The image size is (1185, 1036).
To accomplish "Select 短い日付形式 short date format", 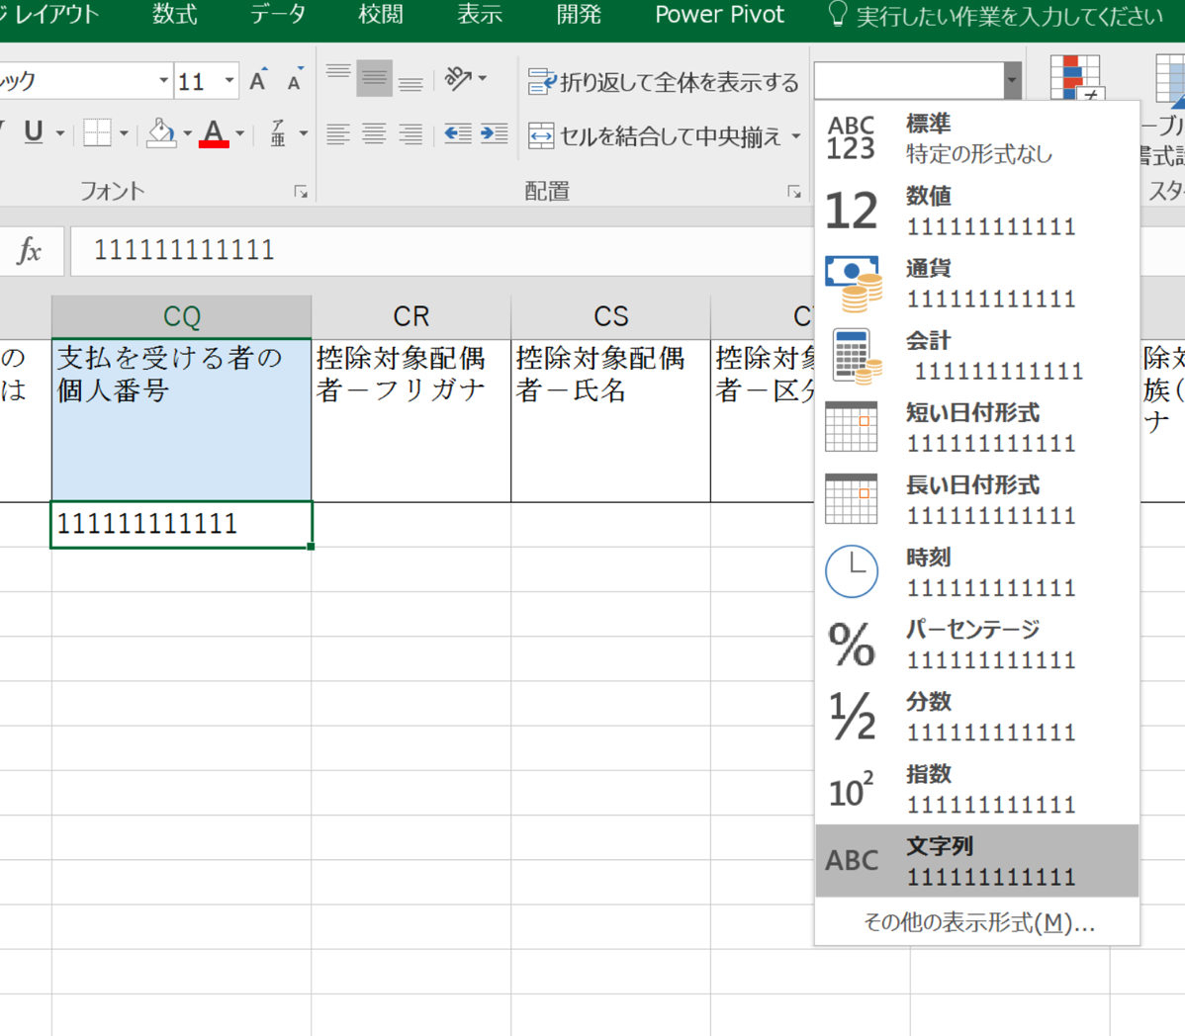I will click(977, 428).
